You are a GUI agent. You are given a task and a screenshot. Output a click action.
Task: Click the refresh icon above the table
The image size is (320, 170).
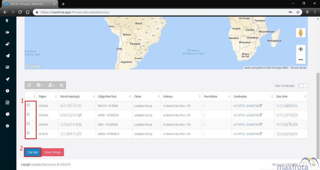coord(29,85)
